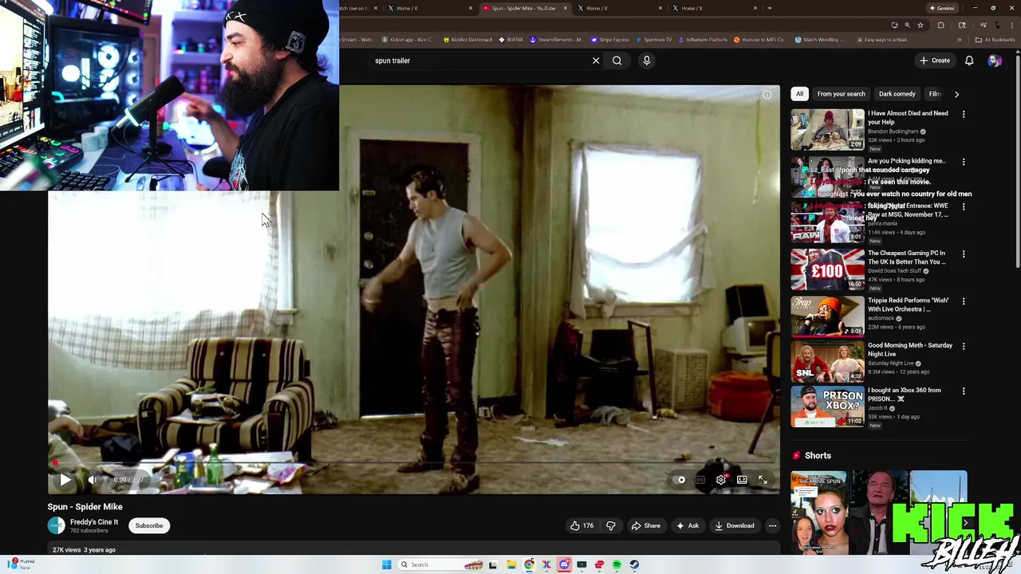Toggle subtitles/closed captions button

700,480
